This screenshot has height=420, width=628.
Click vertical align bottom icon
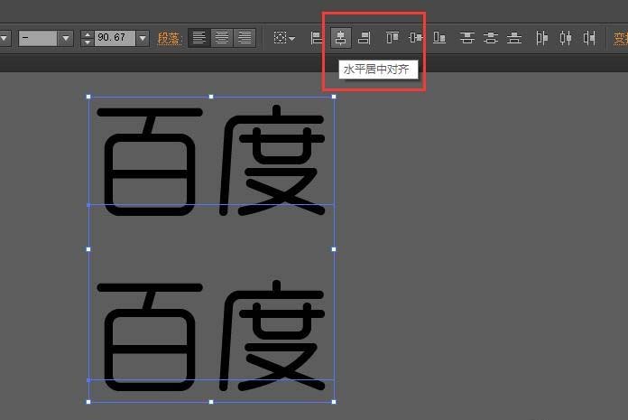[439, 38]
